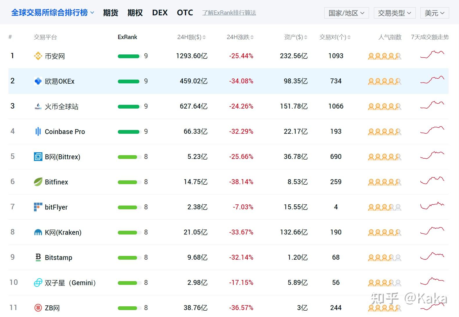Open Bitstamp exchange link
459x317 pixels.
tap(58, 258)
